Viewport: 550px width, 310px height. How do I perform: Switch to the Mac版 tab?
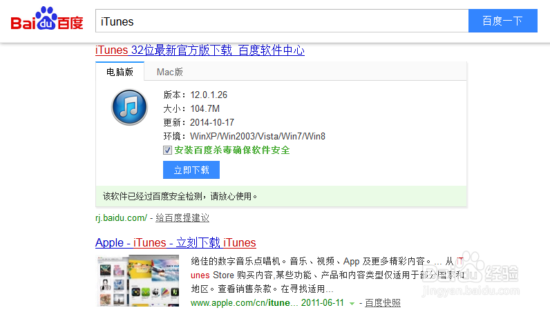[x=170, y=72]
